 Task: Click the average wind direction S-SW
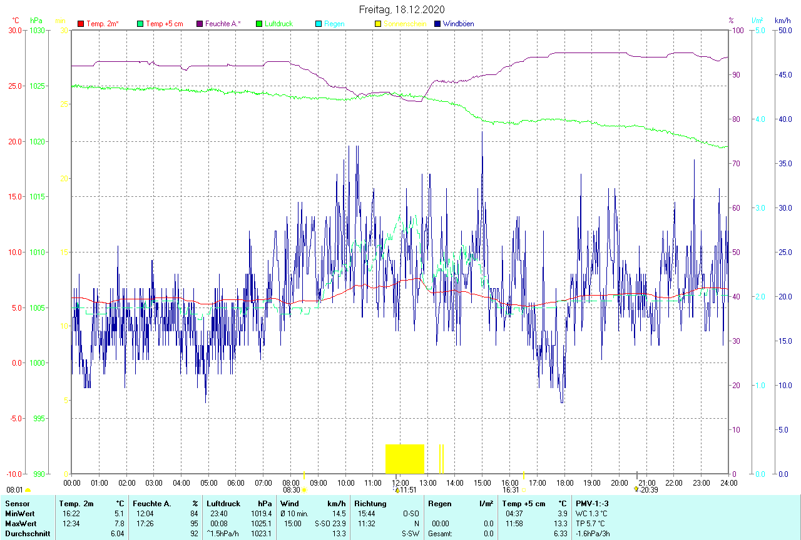[x=410, y=534]
